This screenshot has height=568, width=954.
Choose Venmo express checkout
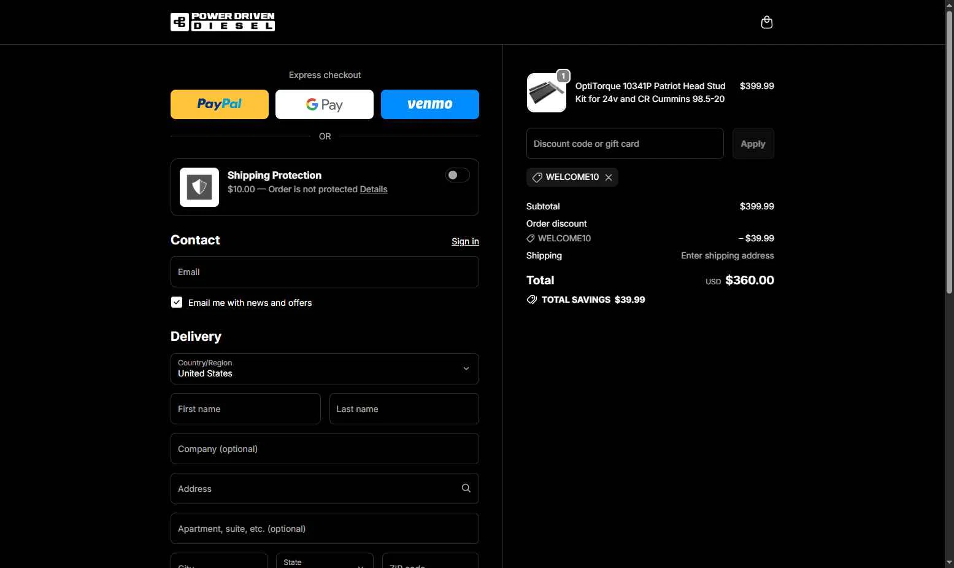[x=430, y=104]
